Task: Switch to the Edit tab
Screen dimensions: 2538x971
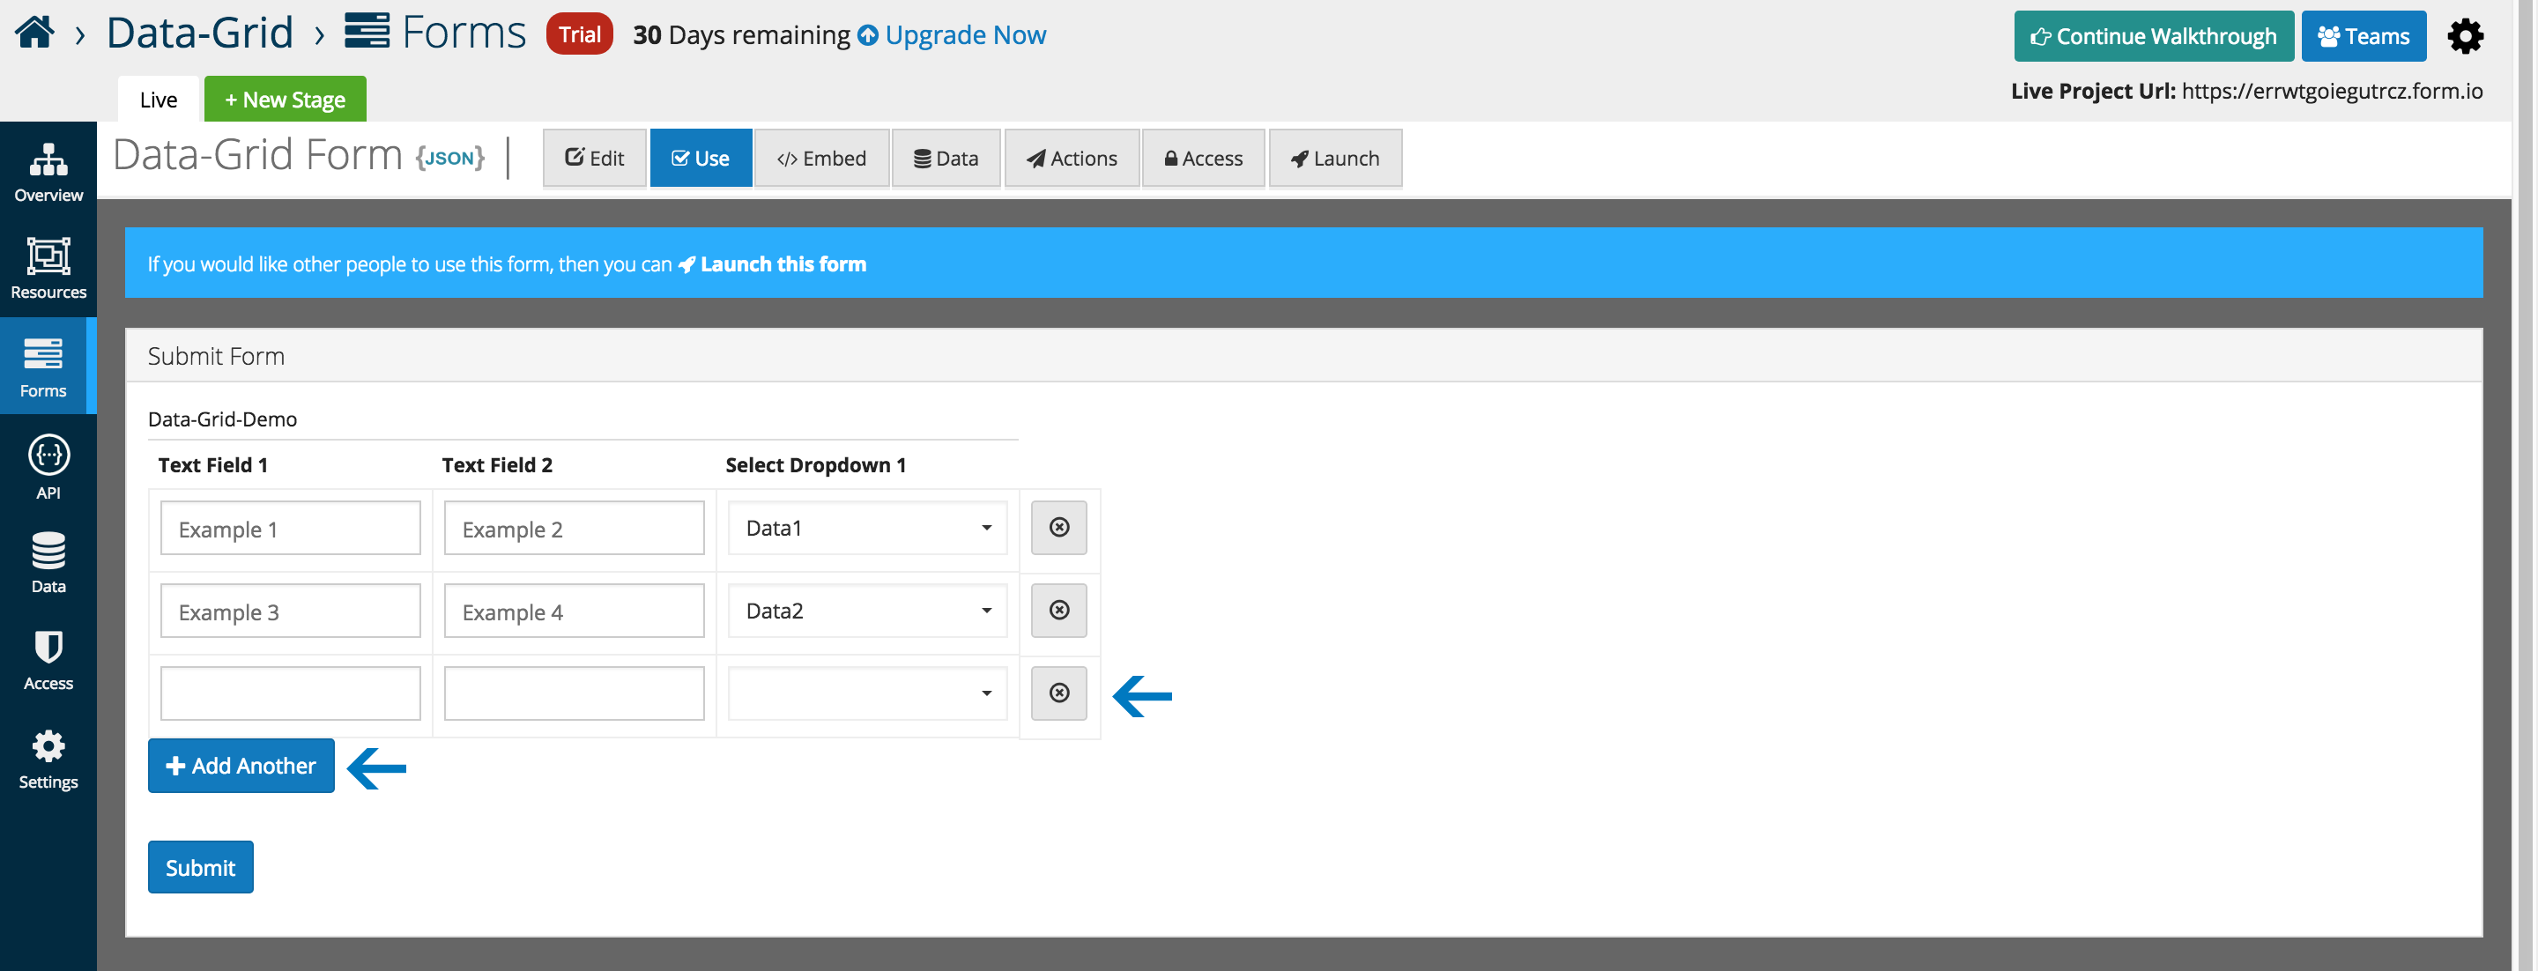Action: (594, 158)
